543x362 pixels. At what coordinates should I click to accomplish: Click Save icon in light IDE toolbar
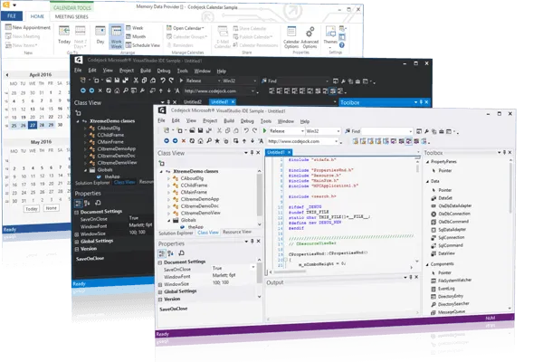tap(200, 130)
